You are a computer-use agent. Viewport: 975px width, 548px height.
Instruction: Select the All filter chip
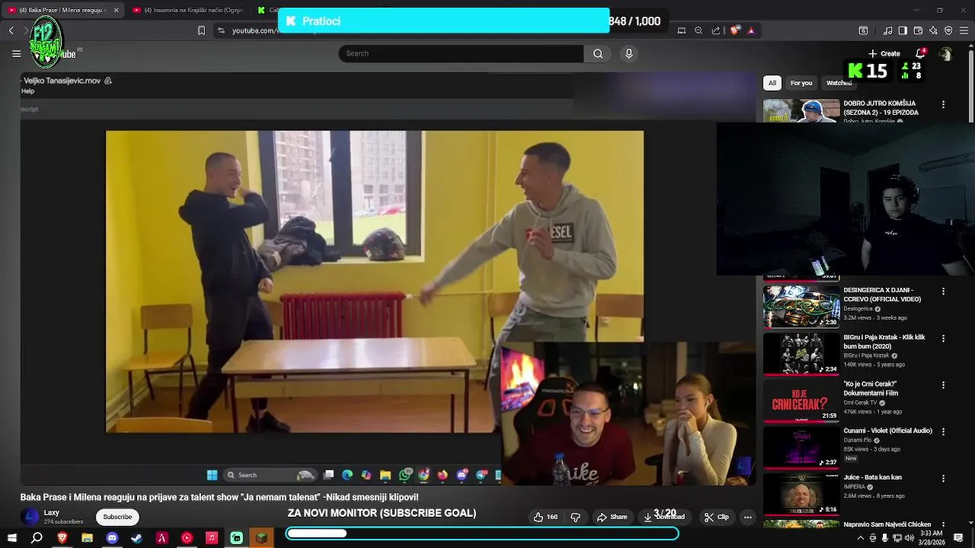tap(772, 83)
